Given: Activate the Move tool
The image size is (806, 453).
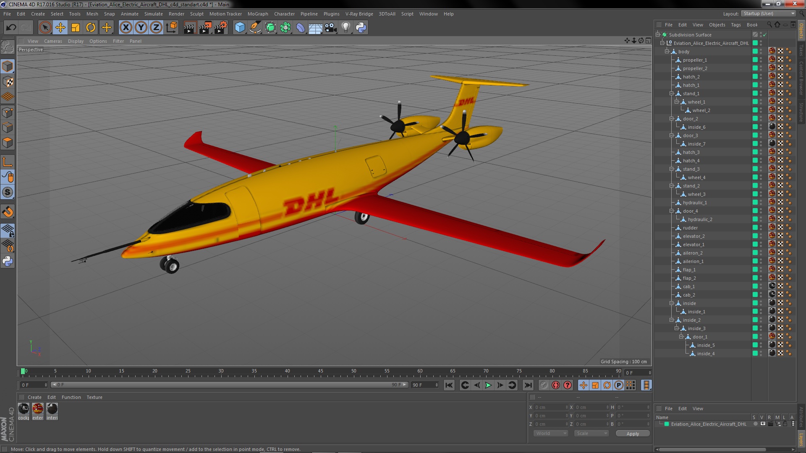Looking at the screenshot, I should pyautogui.click(x=60, y=28).
